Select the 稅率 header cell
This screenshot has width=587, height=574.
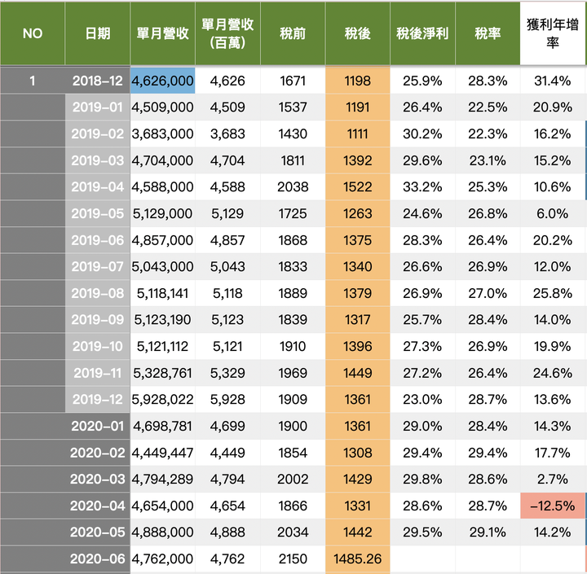488,33
